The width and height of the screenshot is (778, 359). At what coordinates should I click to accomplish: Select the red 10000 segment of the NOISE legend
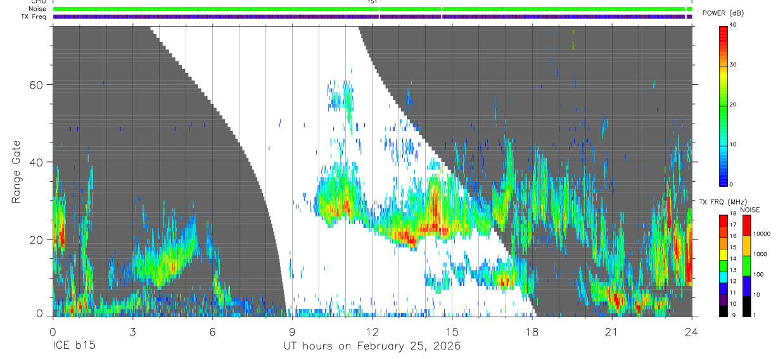pos(746,225)
